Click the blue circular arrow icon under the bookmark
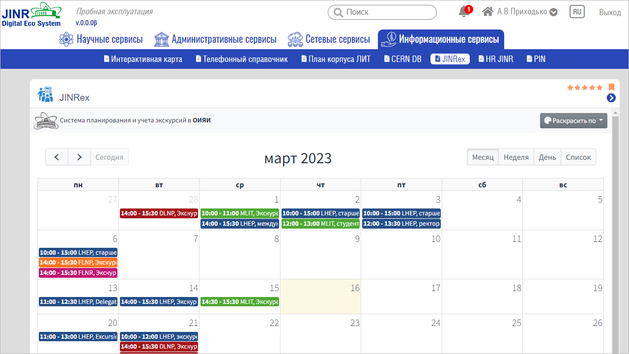 (x=611, y=98)
